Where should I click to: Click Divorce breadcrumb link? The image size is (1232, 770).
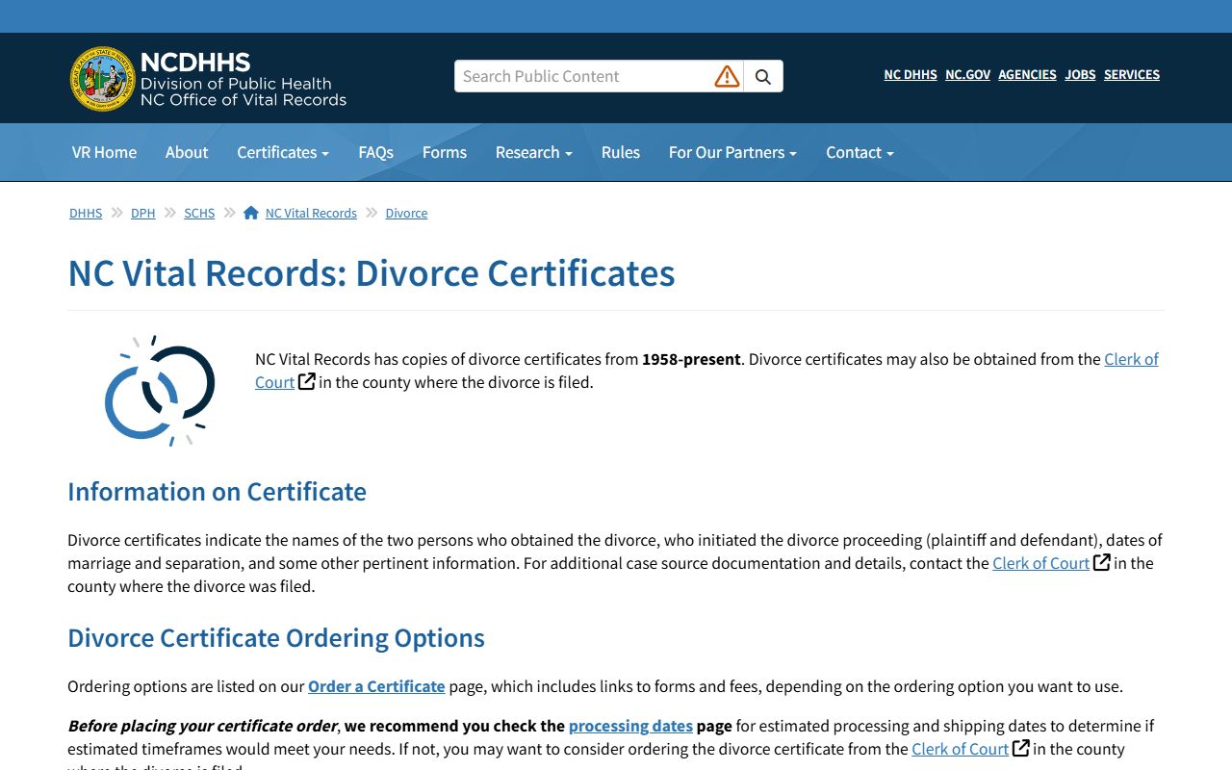[406, 213]
